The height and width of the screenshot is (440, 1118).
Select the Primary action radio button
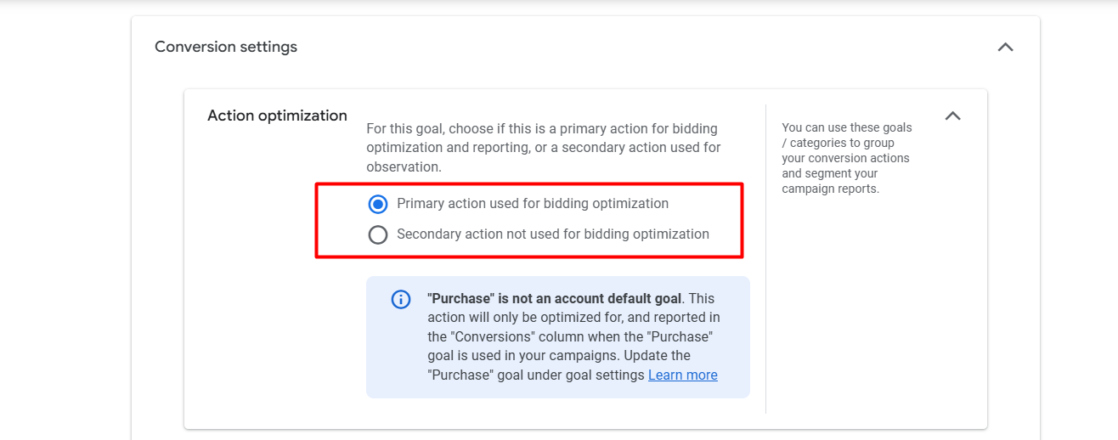(378, 204)
